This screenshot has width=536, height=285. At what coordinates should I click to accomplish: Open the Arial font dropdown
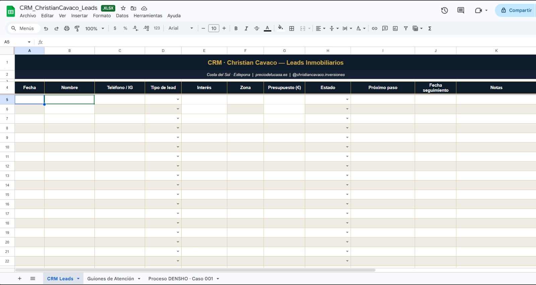pos(181,28)
